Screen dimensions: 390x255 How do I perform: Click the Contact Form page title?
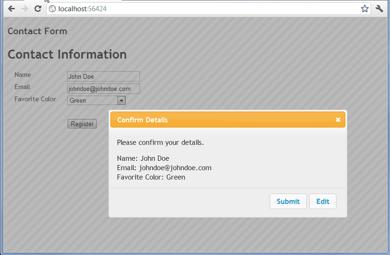[x=37, y=31]
